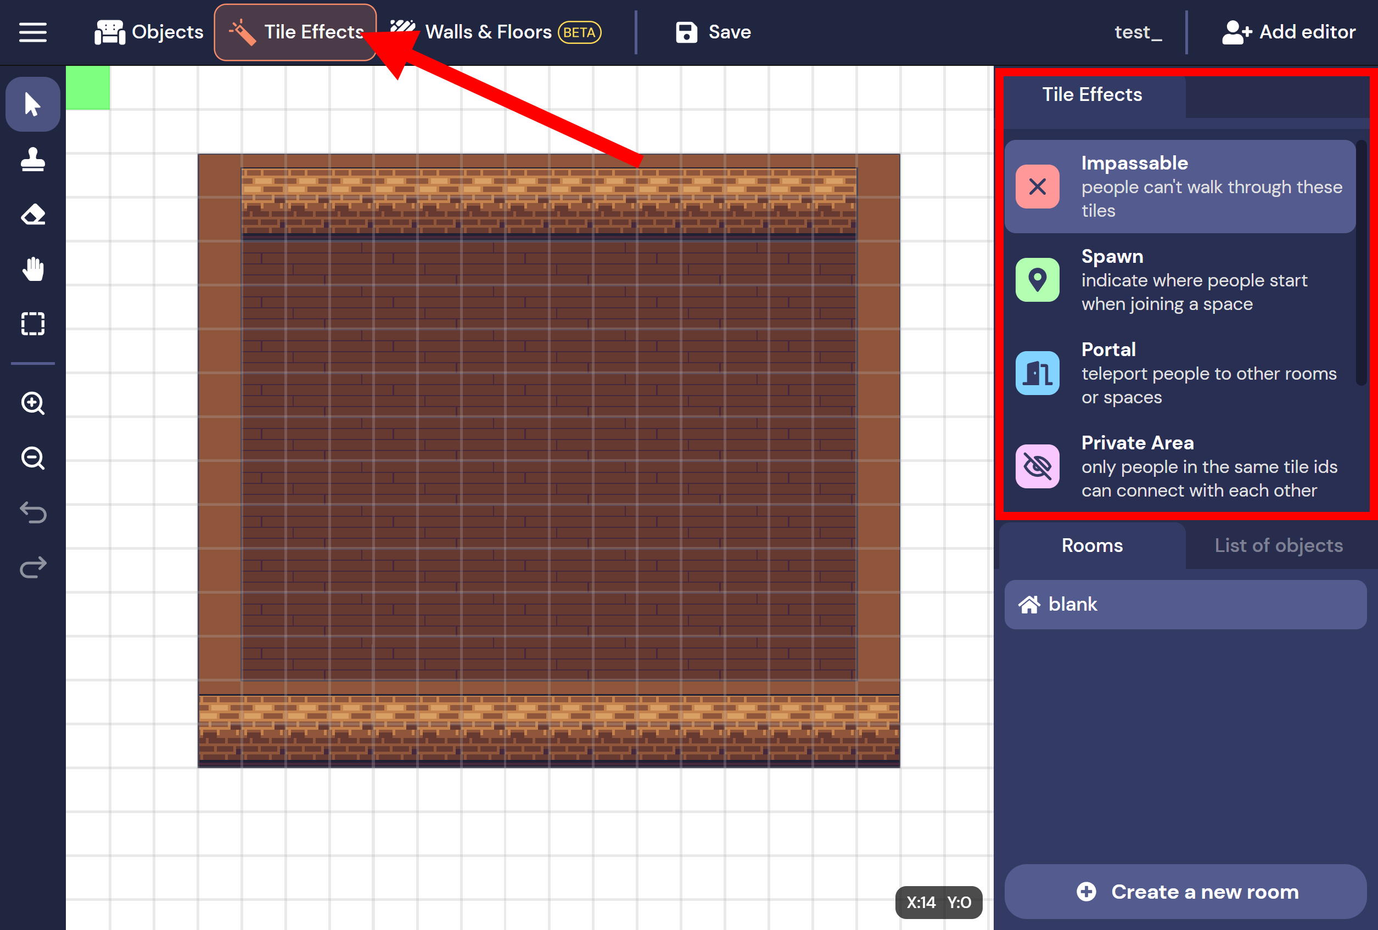Select the blank room entry
This screenshot has height=930, width=1378.
tap(1185, 604)
